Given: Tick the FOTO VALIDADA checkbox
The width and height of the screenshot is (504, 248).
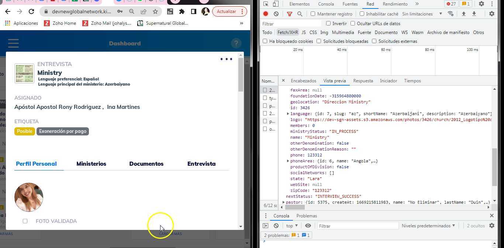Looking at the screenshot, I should point(25,221).
